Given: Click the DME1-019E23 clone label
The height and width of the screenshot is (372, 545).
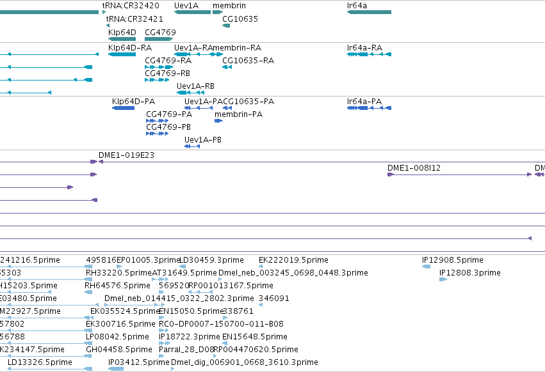Looking at the screenshot, I should (x=127, y=155).
